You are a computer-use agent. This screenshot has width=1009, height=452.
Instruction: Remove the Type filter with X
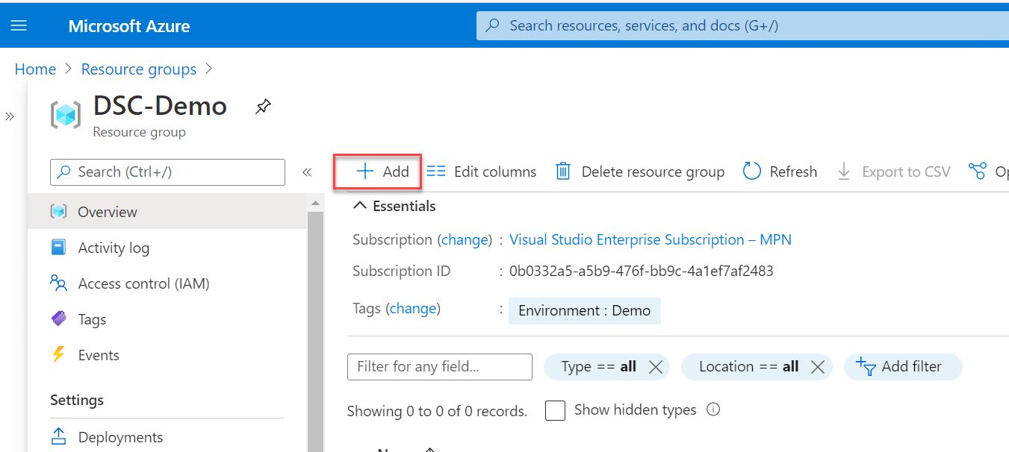tap(656, 367)
